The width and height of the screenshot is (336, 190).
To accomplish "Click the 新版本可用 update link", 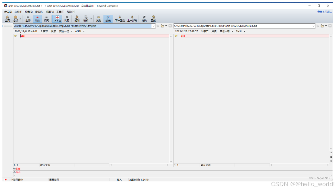I will [324, 12].
